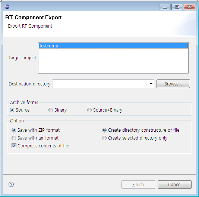199x197 pixels.
Task: Minimize the RT Component Export dialog
Action: pyautogui.click(x=165, y=7)
